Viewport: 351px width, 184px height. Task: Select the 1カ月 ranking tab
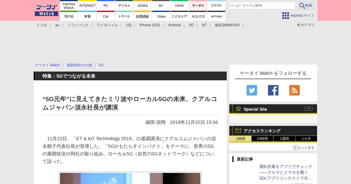click(306, 139)
